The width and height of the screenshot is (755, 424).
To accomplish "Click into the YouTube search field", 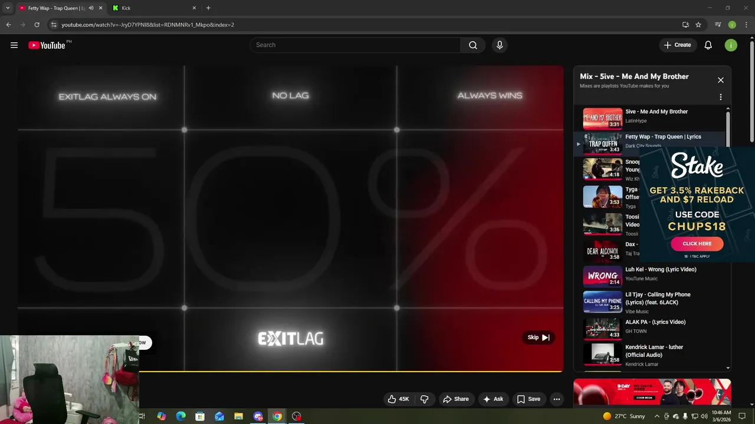I will pyautogui.click(x=355, y=45).
